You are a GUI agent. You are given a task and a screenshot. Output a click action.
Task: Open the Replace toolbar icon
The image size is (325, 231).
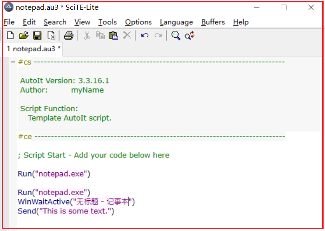point(190,35)
